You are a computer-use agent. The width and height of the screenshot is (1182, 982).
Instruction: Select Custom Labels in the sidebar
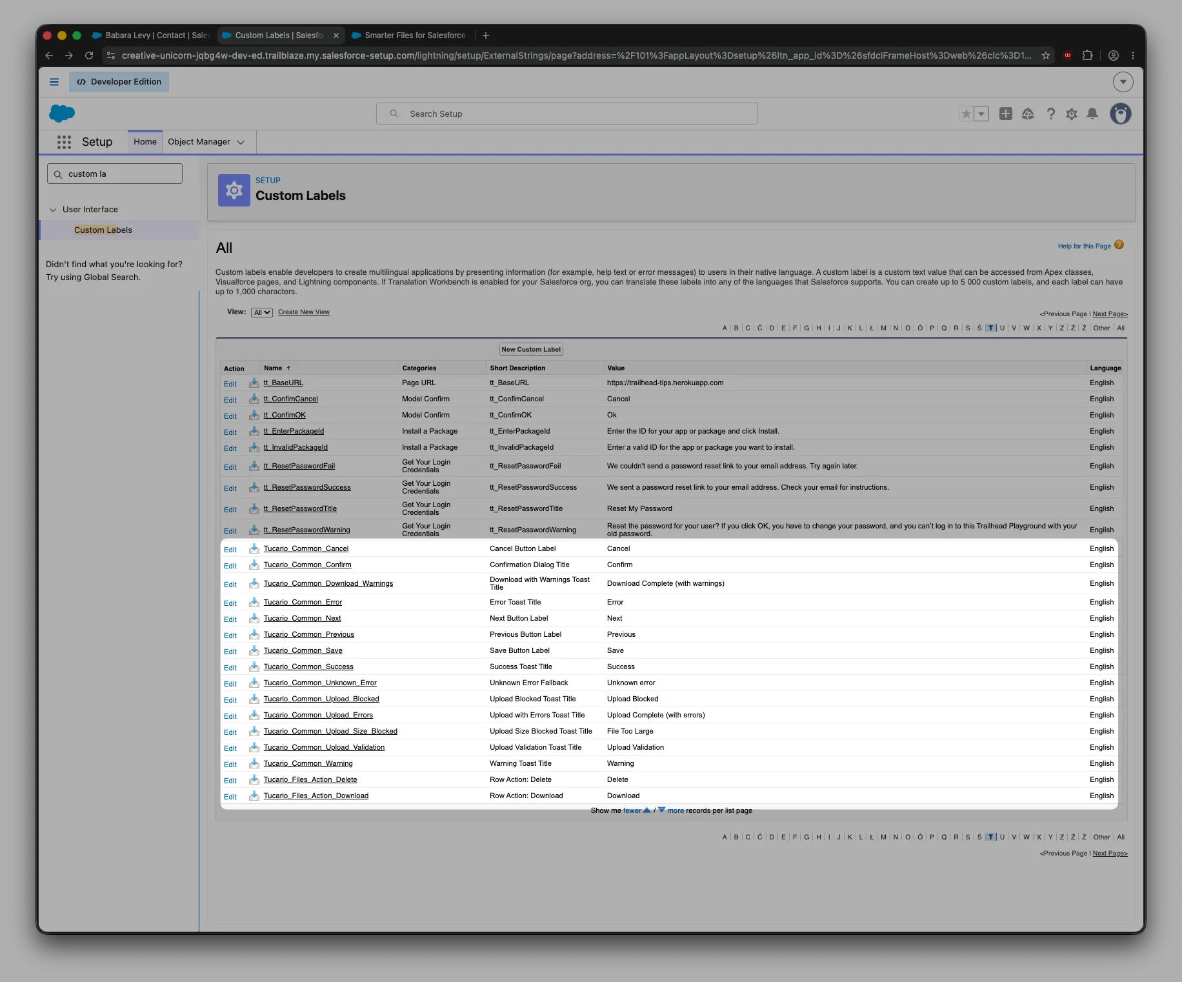103,230
